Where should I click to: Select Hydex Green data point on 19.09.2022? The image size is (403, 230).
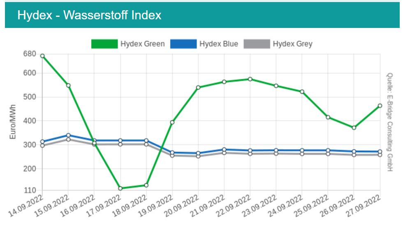coord(172,122)
